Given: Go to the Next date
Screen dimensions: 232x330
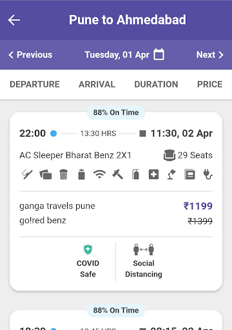Looking at the screenshot, I should (210, 55).
